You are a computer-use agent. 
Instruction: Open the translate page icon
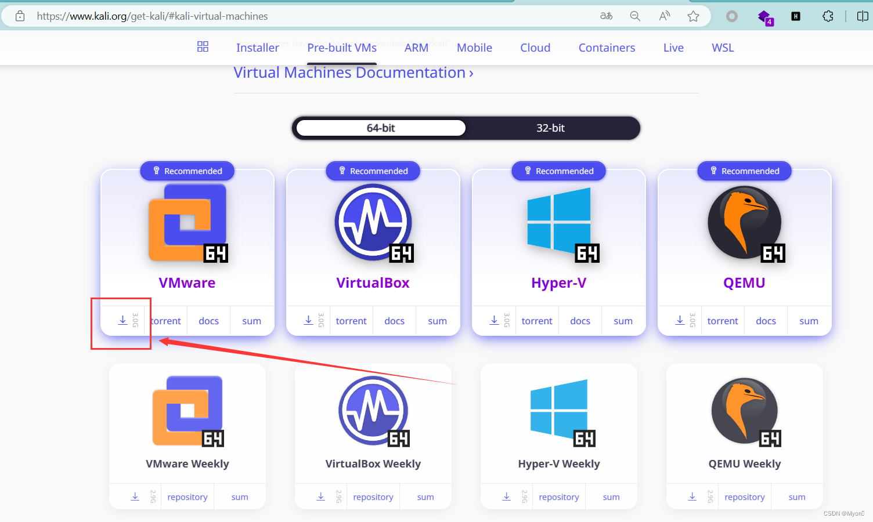(606, 16)
